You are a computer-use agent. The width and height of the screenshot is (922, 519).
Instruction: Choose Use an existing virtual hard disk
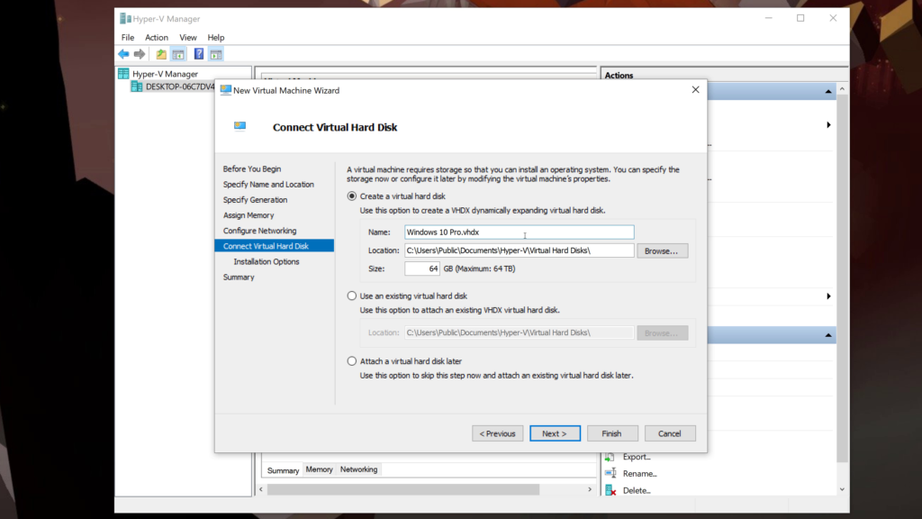[x=352, y=296]
